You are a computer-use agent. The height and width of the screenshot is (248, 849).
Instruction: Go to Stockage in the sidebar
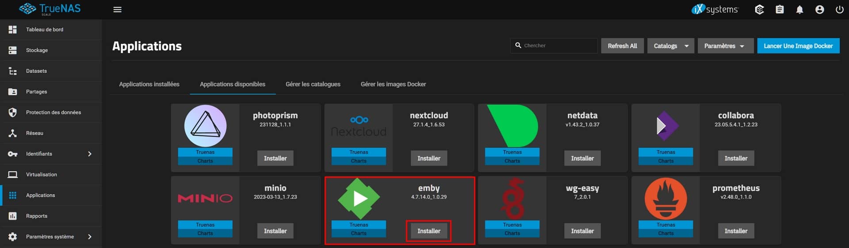point(37,50)
